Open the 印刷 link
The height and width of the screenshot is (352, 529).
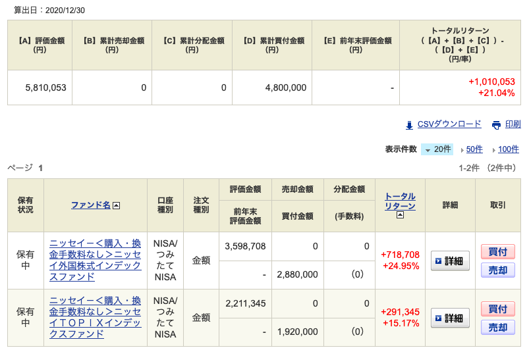pyautogui.click(x=513, y=124)
